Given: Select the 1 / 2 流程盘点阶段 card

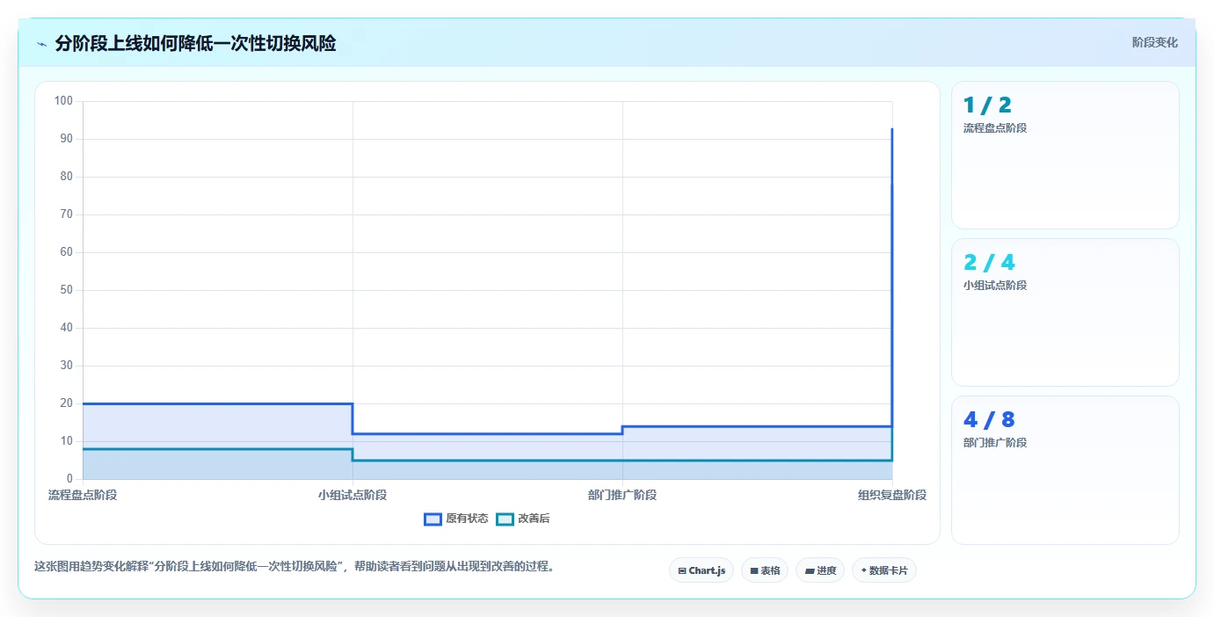Looking at the screenshot, I should [x=1065, y=155].
